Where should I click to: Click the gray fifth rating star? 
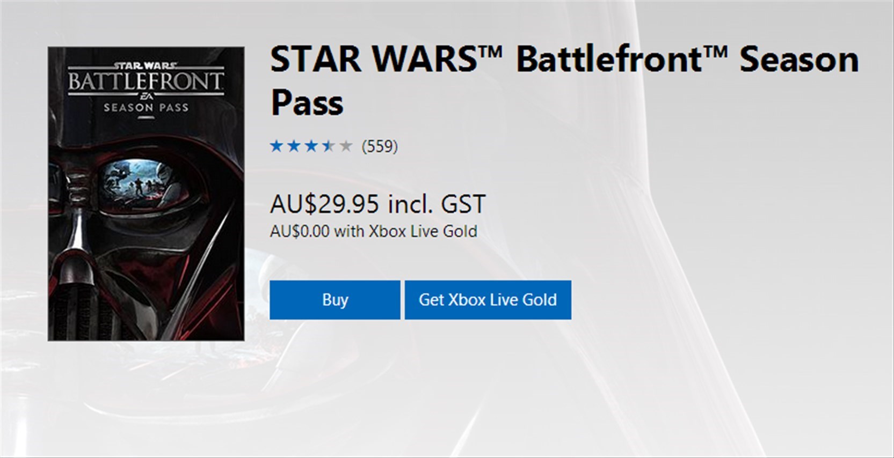pos(346,146)
